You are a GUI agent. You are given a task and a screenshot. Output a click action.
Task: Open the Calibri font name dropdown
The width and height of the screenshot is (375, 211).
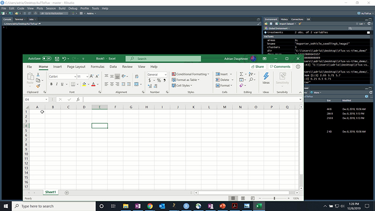point(75,76)
